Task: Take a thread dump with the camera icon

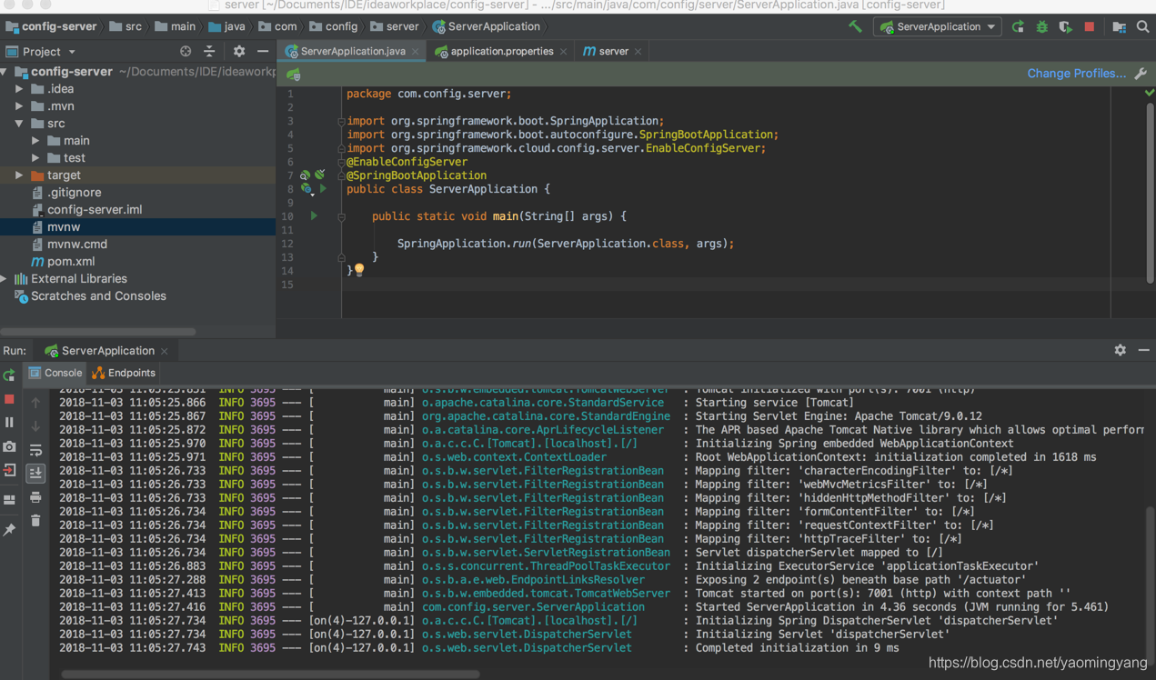Action: click(x=9, y=446)
